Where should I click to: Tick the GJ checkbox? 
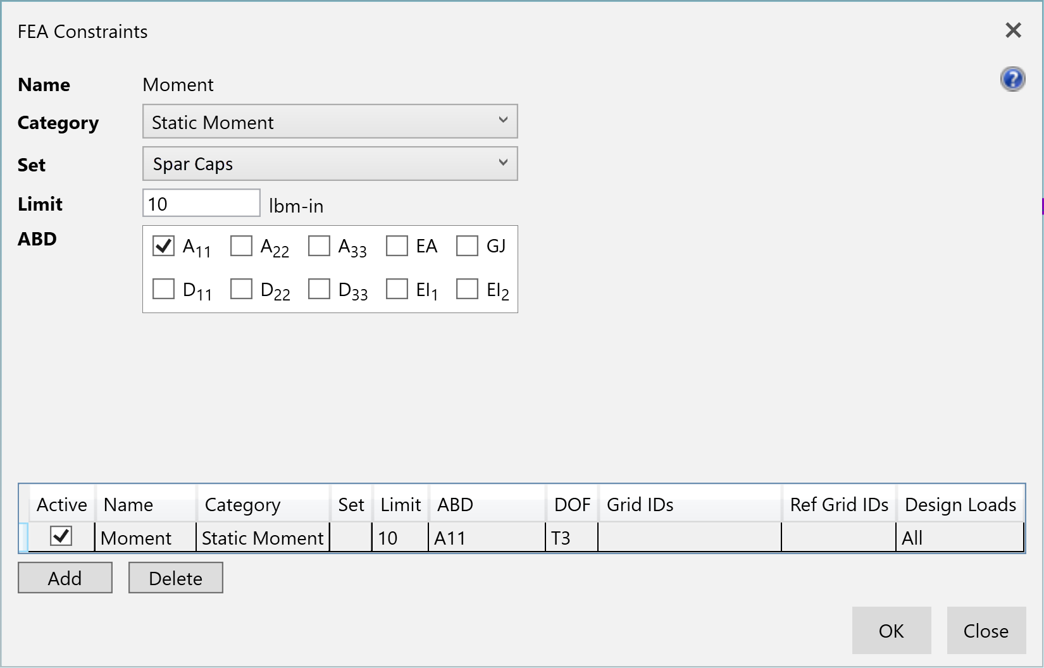pyautogui.click(x=467, y=245)
